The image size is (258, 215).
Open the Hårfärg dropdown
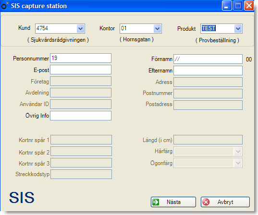(x=238, y=152)
